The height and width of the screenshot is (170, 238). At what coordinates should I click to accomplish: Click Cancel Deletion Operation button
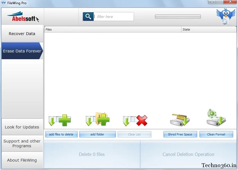(188, 154)
